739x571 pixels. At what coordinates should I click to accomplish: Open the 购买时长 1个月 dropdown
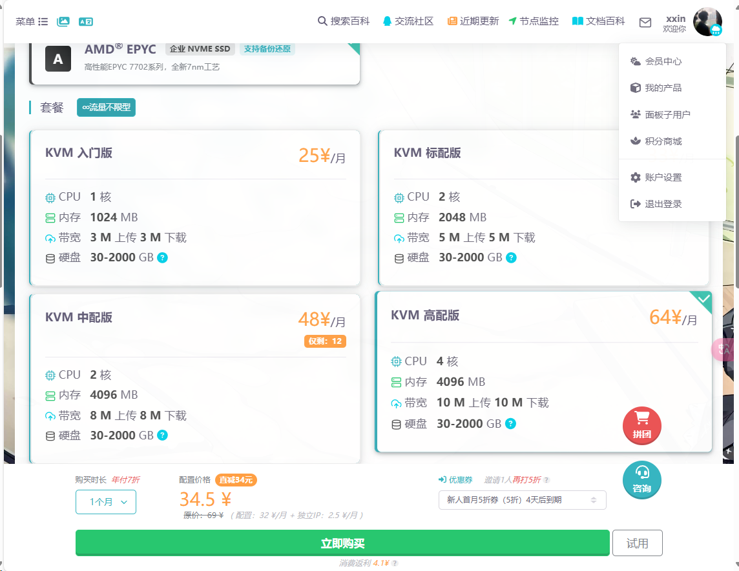[105, 501]
